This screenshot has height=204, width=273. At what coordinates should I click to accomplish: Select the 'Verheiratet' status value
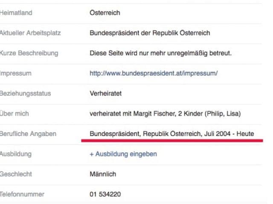pyautogui.click(x=106, y=93)
